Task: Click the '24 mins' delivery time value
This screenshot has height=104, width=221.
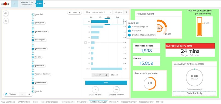Action: [190, 51]
